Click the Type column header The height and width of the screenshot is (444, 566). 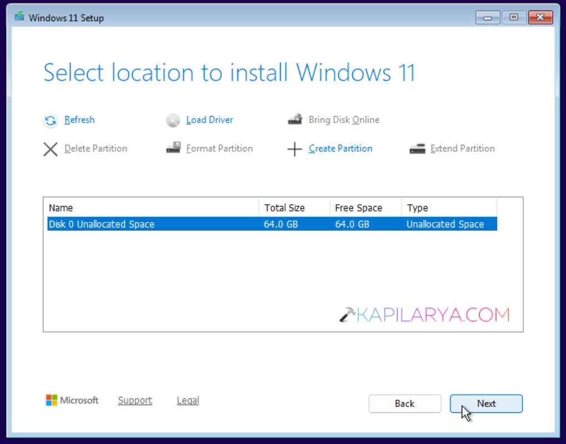coord(449,208)
